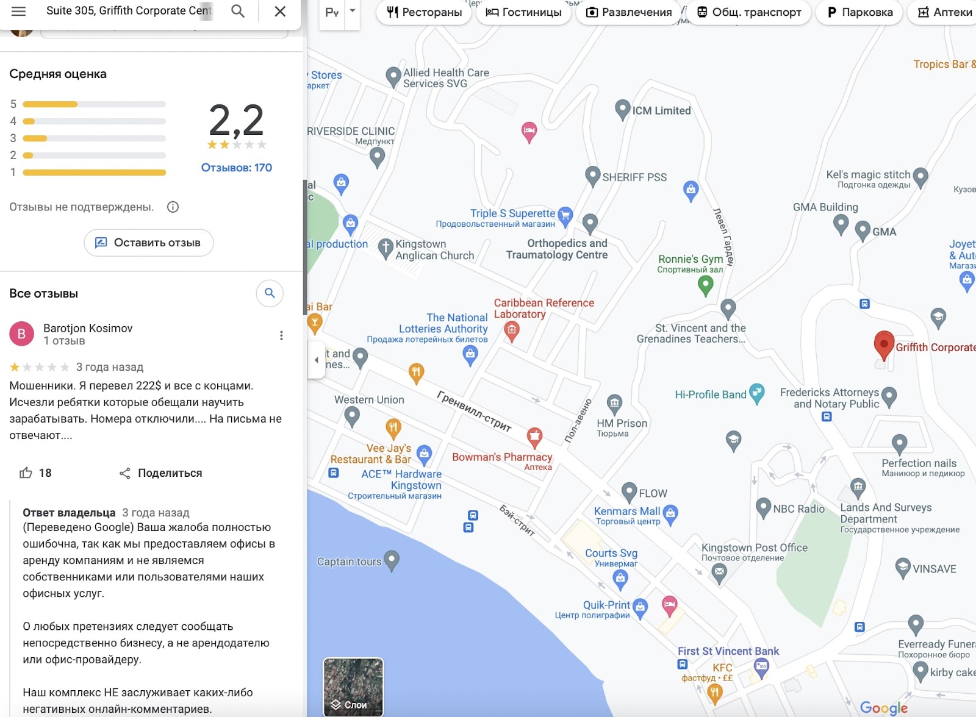Click the Vee Jay's Restaurant pin
Viewport: 976px width, 717px height.
coord(393,429)
